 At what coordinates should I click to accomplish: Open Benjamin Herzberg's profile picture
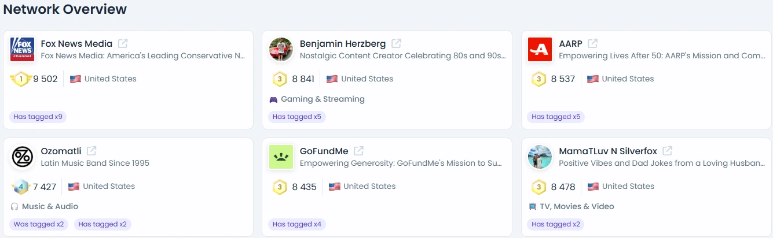click(281, 49)
